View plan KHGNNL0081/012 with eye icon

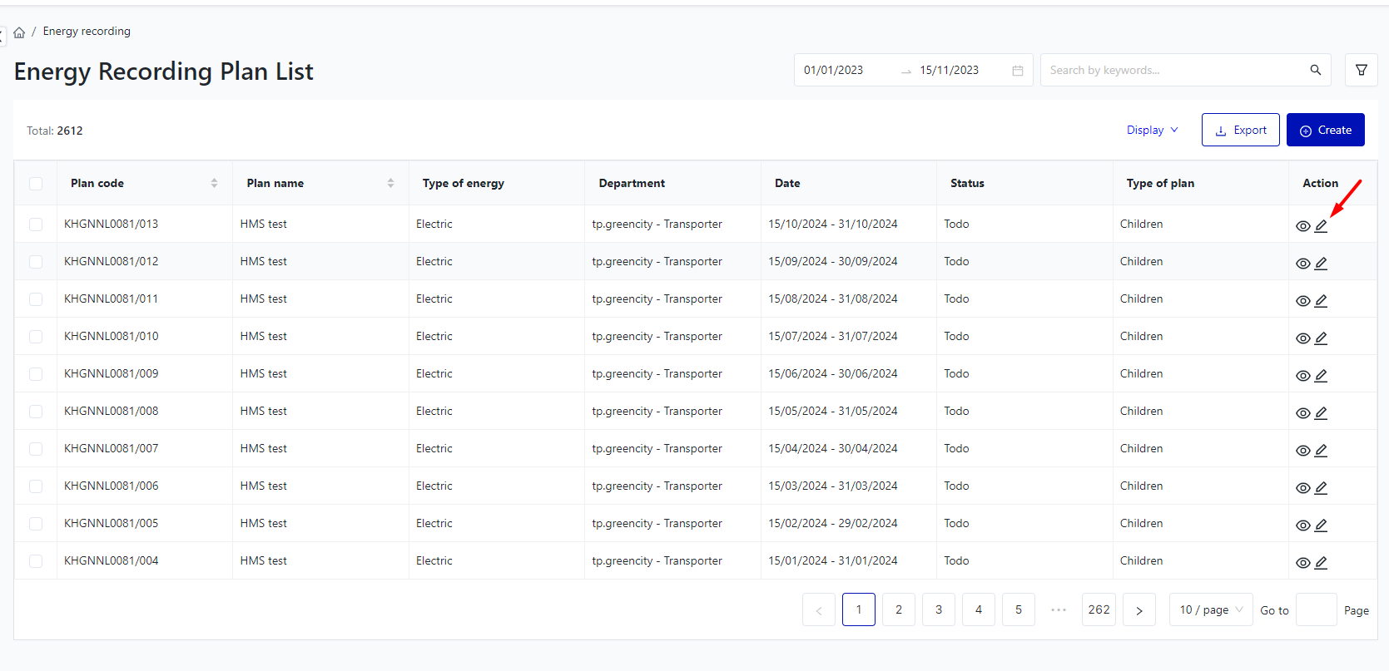1302,264
